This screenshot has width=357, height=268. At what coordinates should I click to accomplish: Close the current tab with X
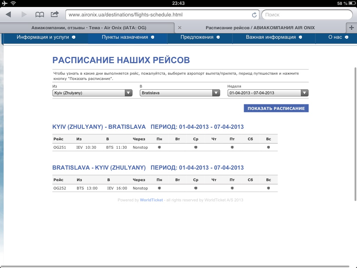coord(180,28)
